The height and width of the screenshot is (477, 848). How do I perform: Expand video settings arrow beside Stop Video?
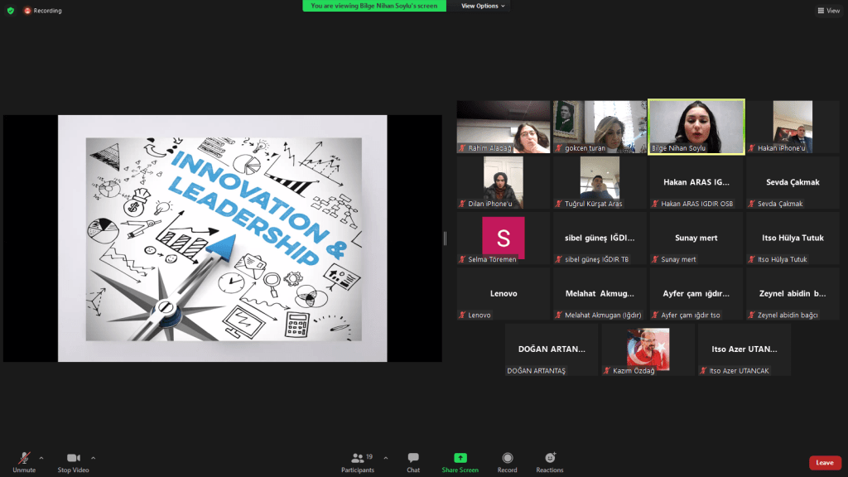(x=93, y=457)
